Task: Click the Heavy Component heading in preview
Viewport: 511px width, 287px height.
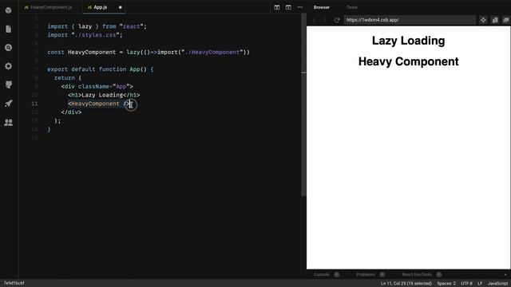Action: (x=408, y=61)
